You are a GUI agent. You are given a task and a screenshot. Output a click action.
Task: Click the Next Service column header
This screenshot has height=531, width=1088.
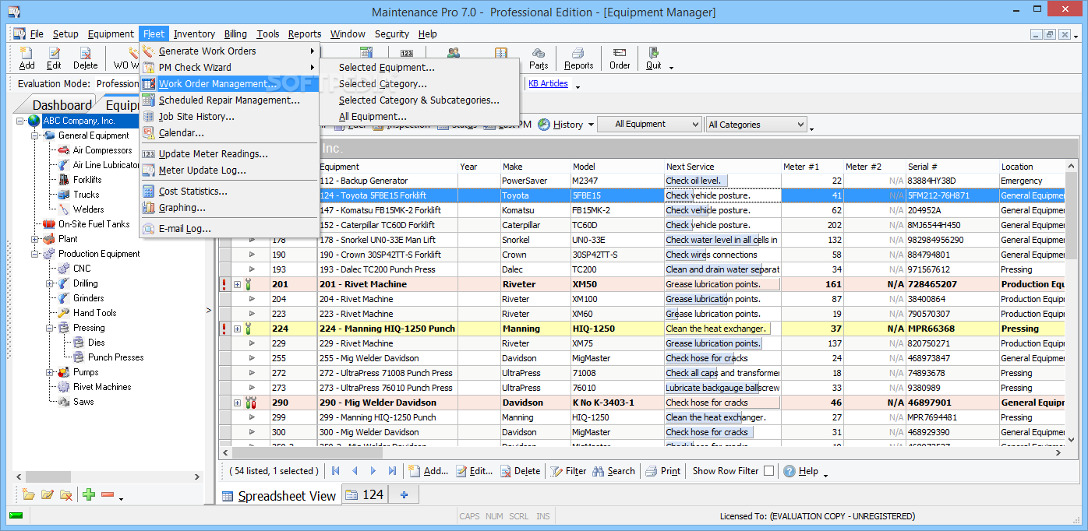(722, 167)
